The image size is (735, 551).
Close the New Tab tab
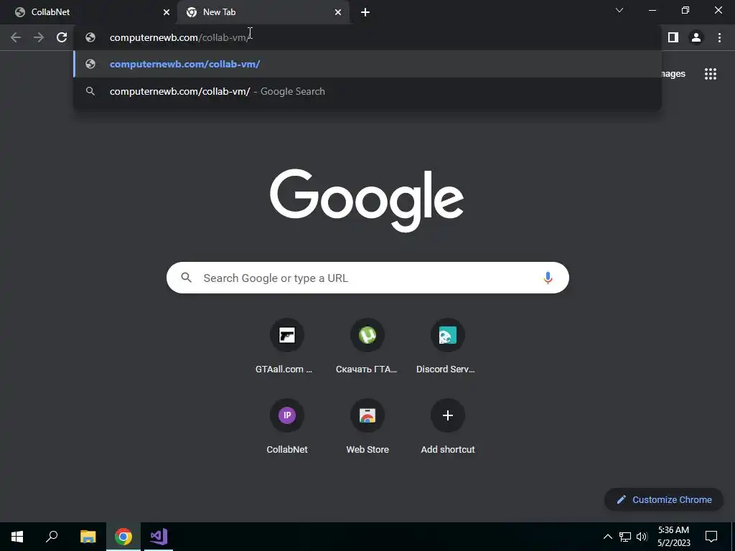[x=338, y=12]
